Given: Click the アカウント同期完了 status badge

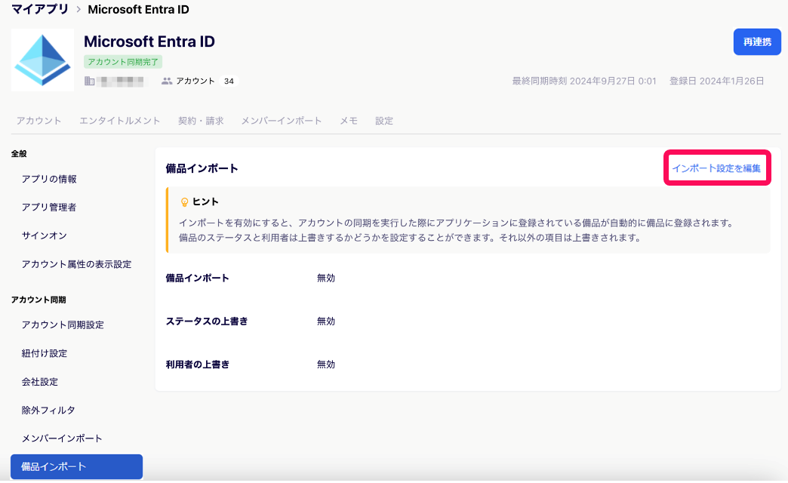Looking at the screenshot, I should pos(123,62).
